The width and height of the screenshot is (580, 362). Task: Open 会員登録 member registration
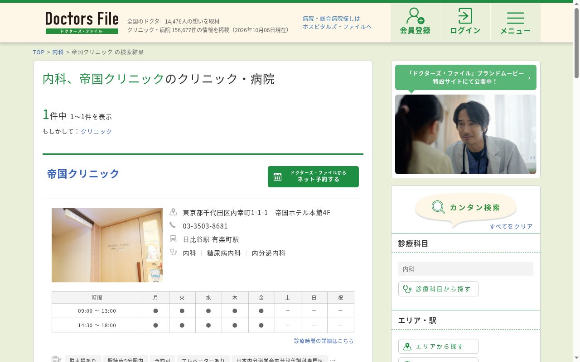click(415, 22)
